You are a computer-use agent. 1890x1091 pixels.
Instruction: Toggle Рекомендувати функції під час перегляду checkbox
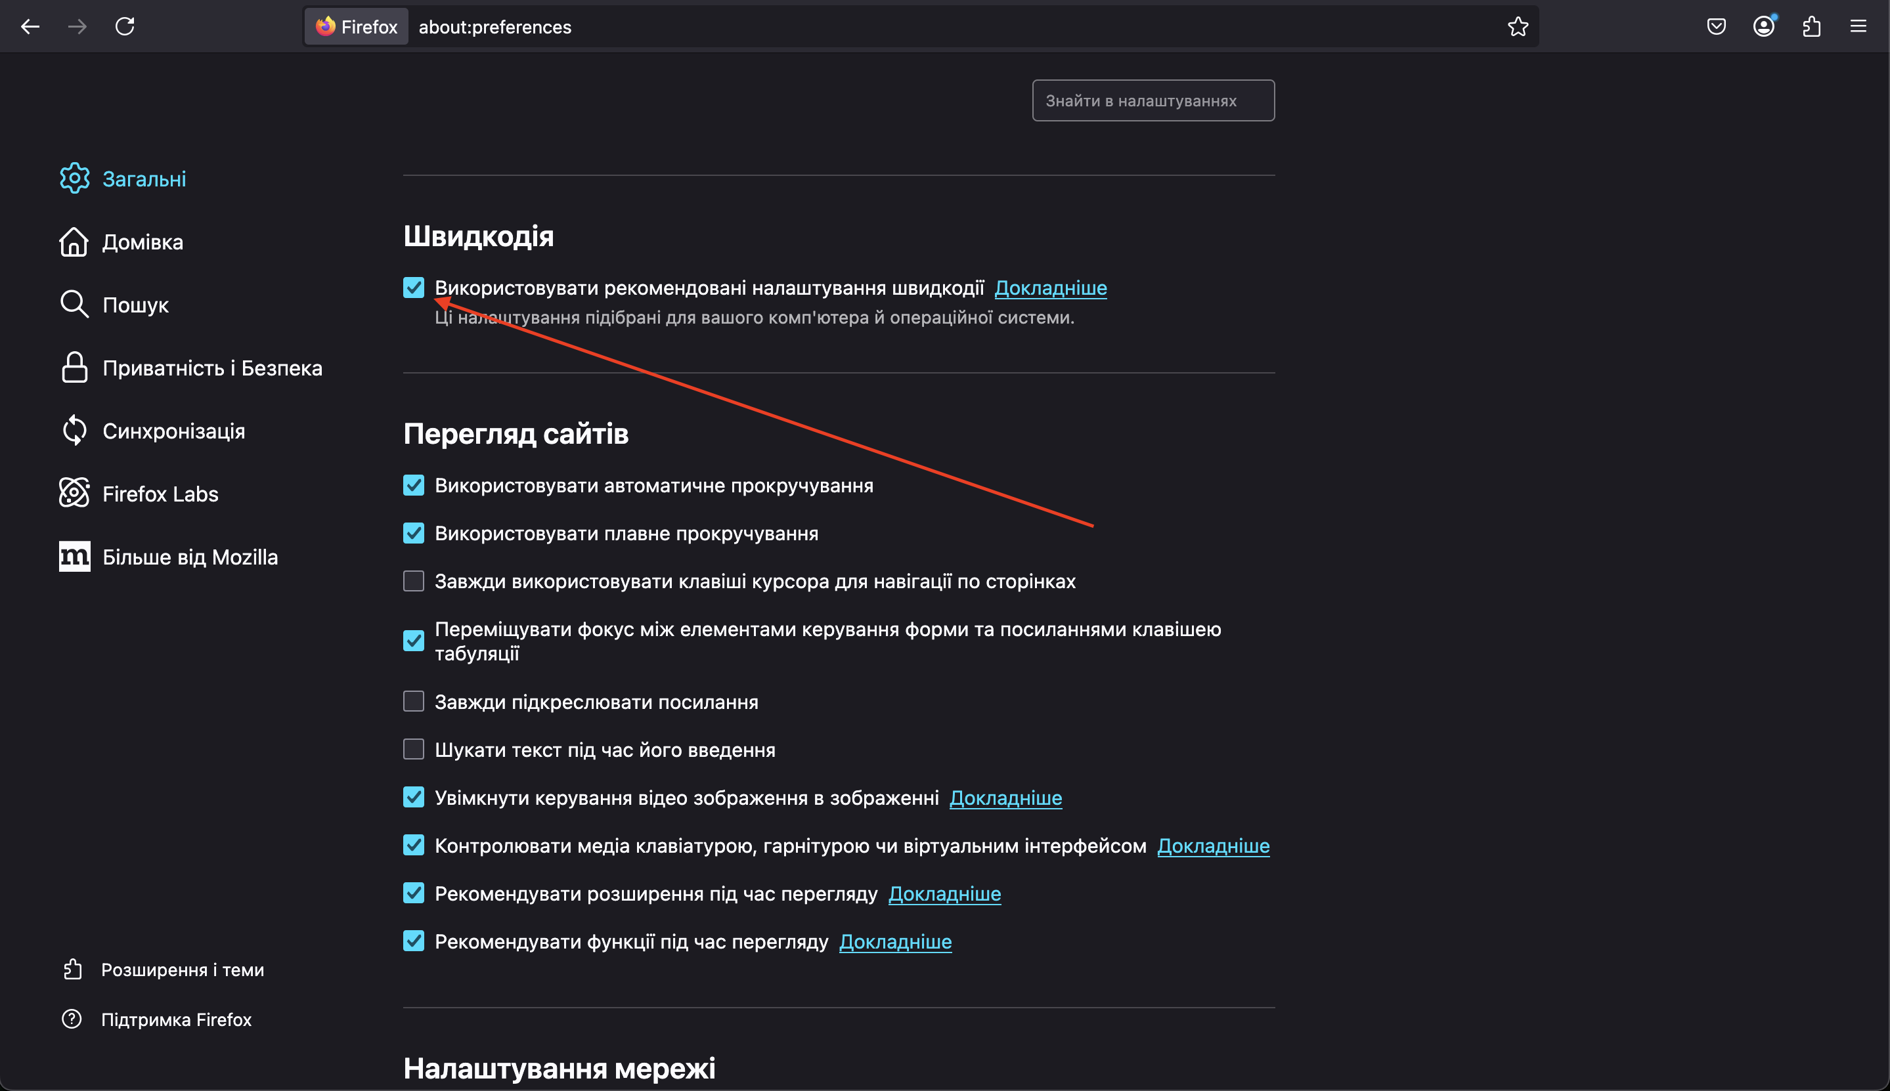coord(414,942)
